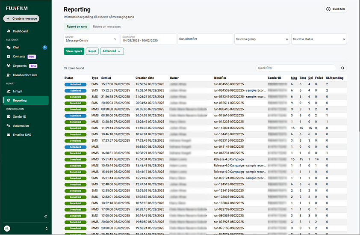The image size is (360, 235).
Task: Click the Sender ID configuration icon
Action: [x=9, y=116]
